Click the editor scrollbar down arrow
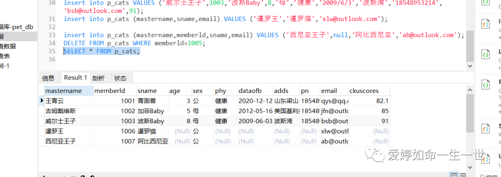The width and height of the screenshot is (501, 177). [x=469, y=66]
